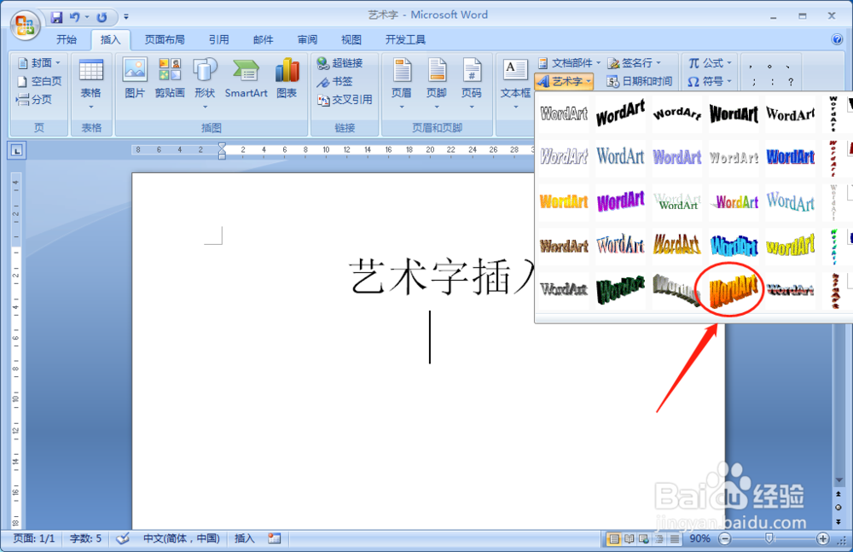Viewport: 853px width, 552px height.
Task: Choose the purple gradient WordArt style
Action: (x=620, y=201)
